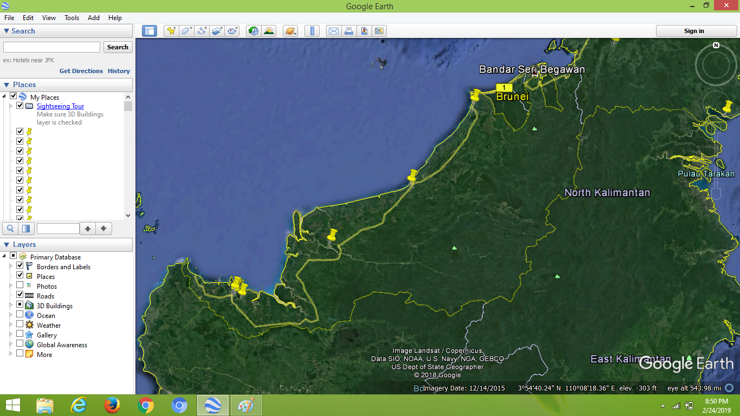Image resolution: width=740 pixels, height=416 pixels.
Task: Select the Add Path tool
Action: 202,31
